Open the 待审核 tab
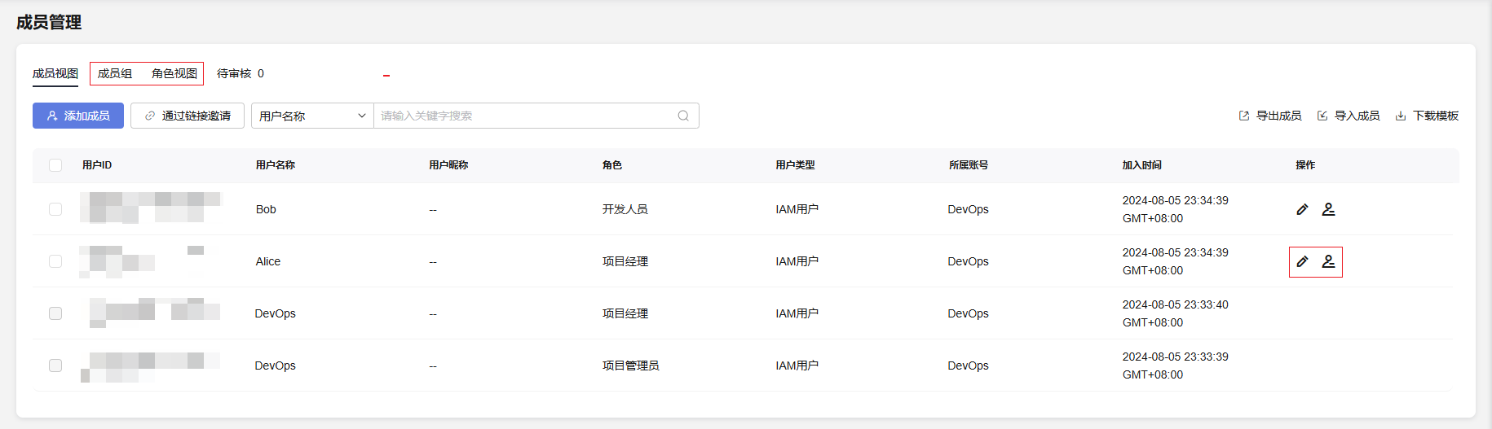This screenshot has height=429, width=1492. [241, 73]
